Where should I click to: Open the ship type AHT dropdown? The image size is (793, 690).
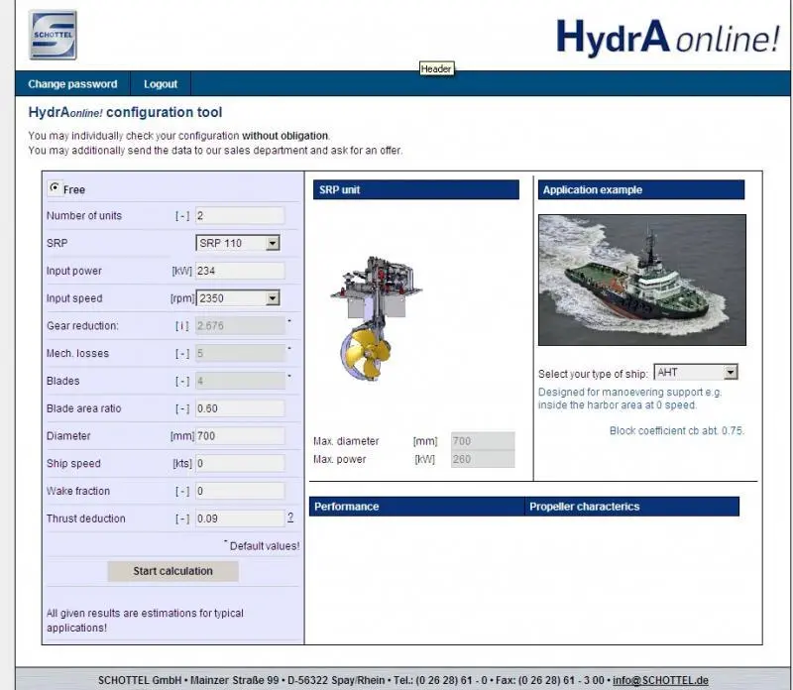coord(696,373)
